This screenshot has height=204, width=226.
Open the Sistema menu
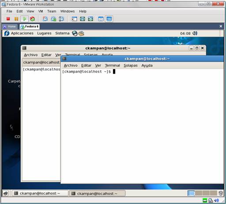click(x=62, y=33)
